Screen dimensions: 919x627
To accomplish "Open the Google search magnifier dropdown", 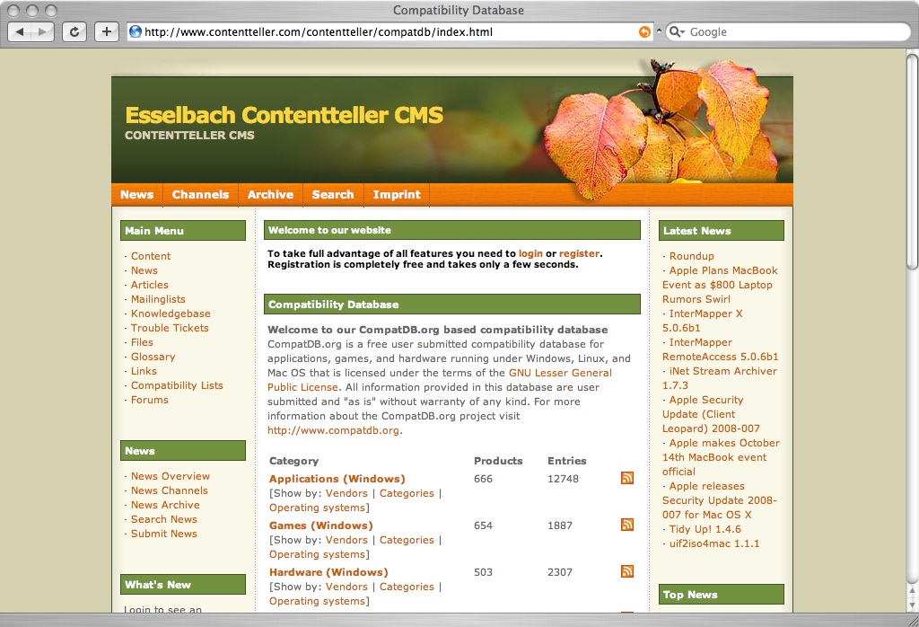I will point(677,31).
